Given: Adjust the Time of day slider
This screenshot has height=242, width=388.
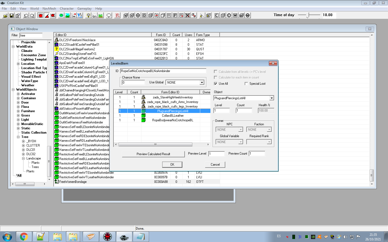Looking at the screenshot, I should pyautogui.click(x=308, y=16).
